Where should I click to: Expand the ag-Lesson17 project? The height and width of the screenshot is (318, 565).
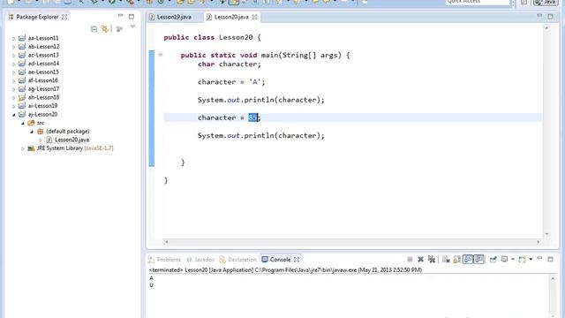[x=14, y=89]
